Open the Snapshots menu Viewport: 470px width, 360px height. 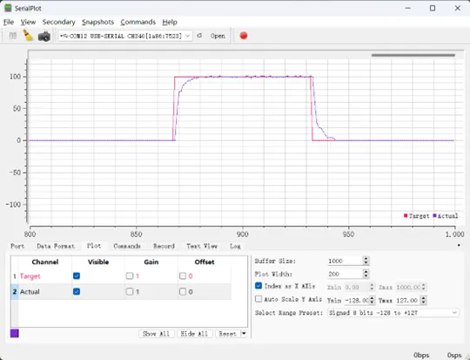(x=97, y=22)
